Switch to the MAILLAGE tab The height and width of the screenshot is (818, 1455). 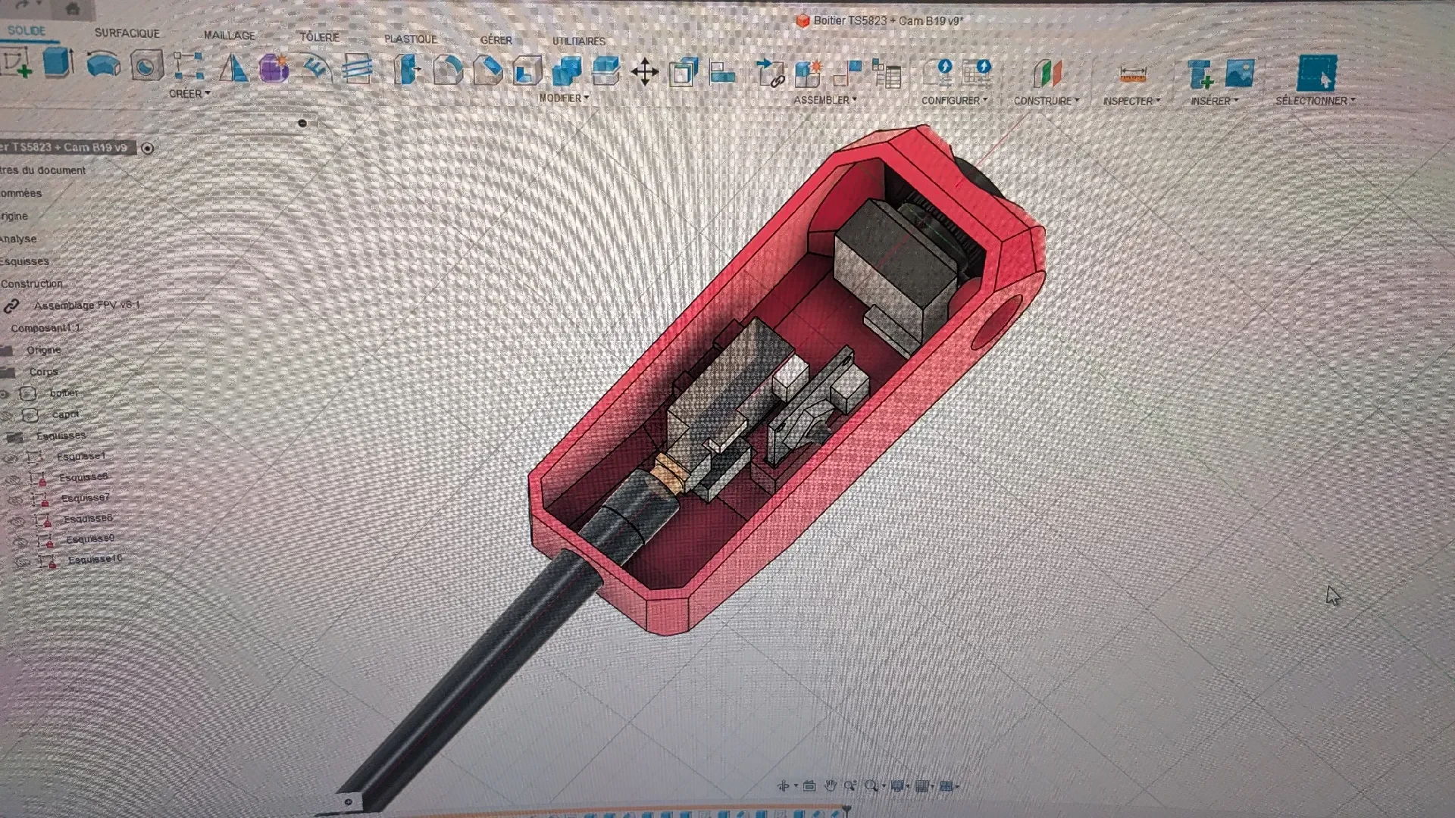click(230, 36)
